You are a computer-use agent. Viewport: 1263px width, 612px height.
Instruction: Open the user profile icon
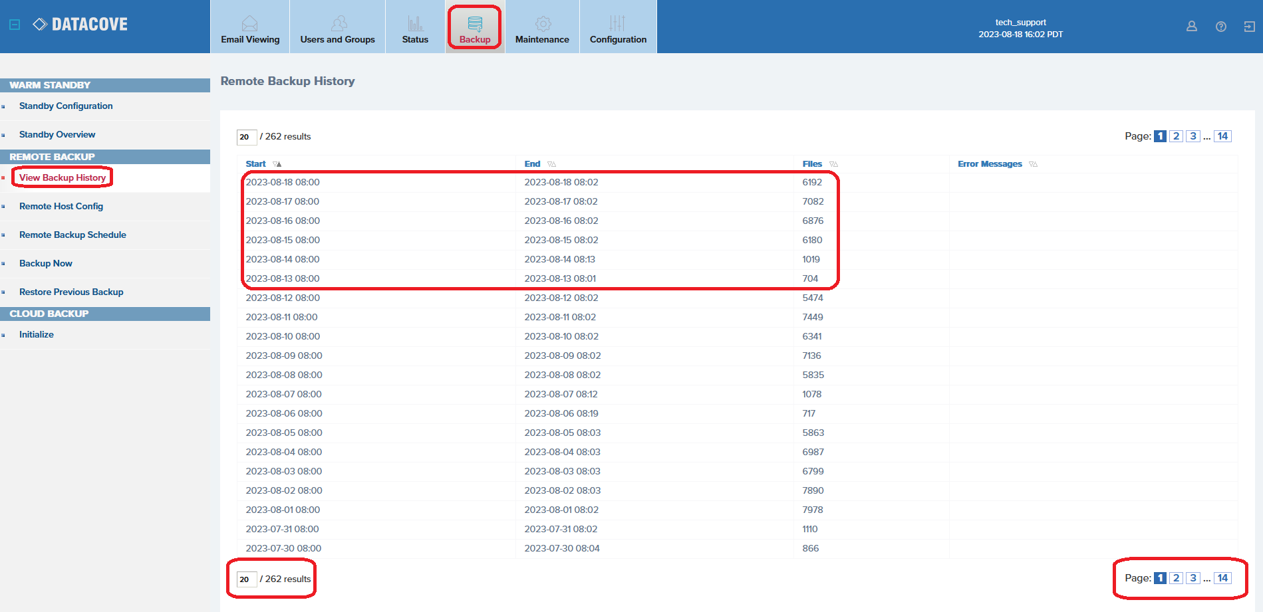[1191, 27]
